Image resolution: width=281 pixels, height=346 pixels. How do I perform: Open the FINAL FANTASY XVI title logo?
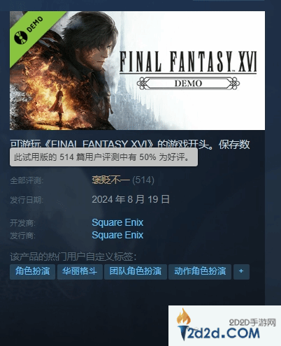coord(188,62)
